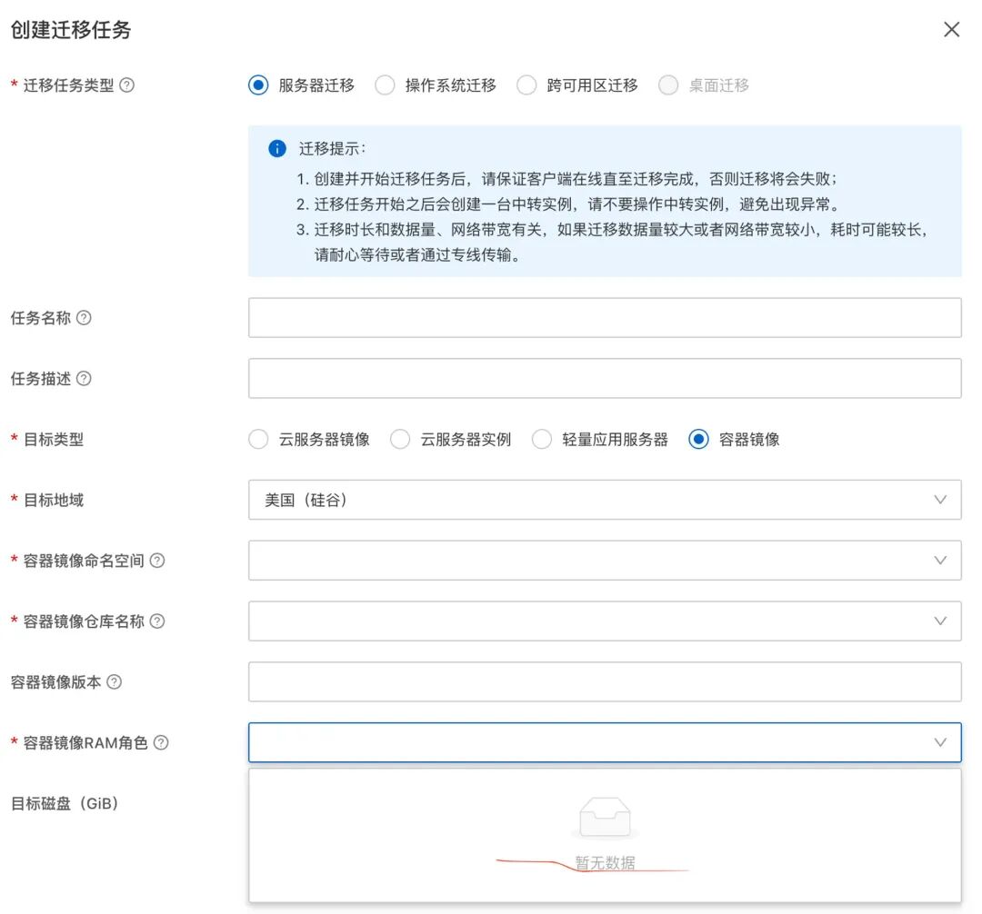
Task: Close the 创建迁移任务 dialog
Action: click(951, 29)
